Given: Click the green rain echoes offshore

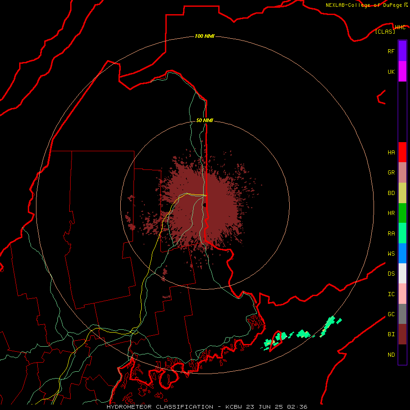Looking at the screenshot, I should coord(301,334).
